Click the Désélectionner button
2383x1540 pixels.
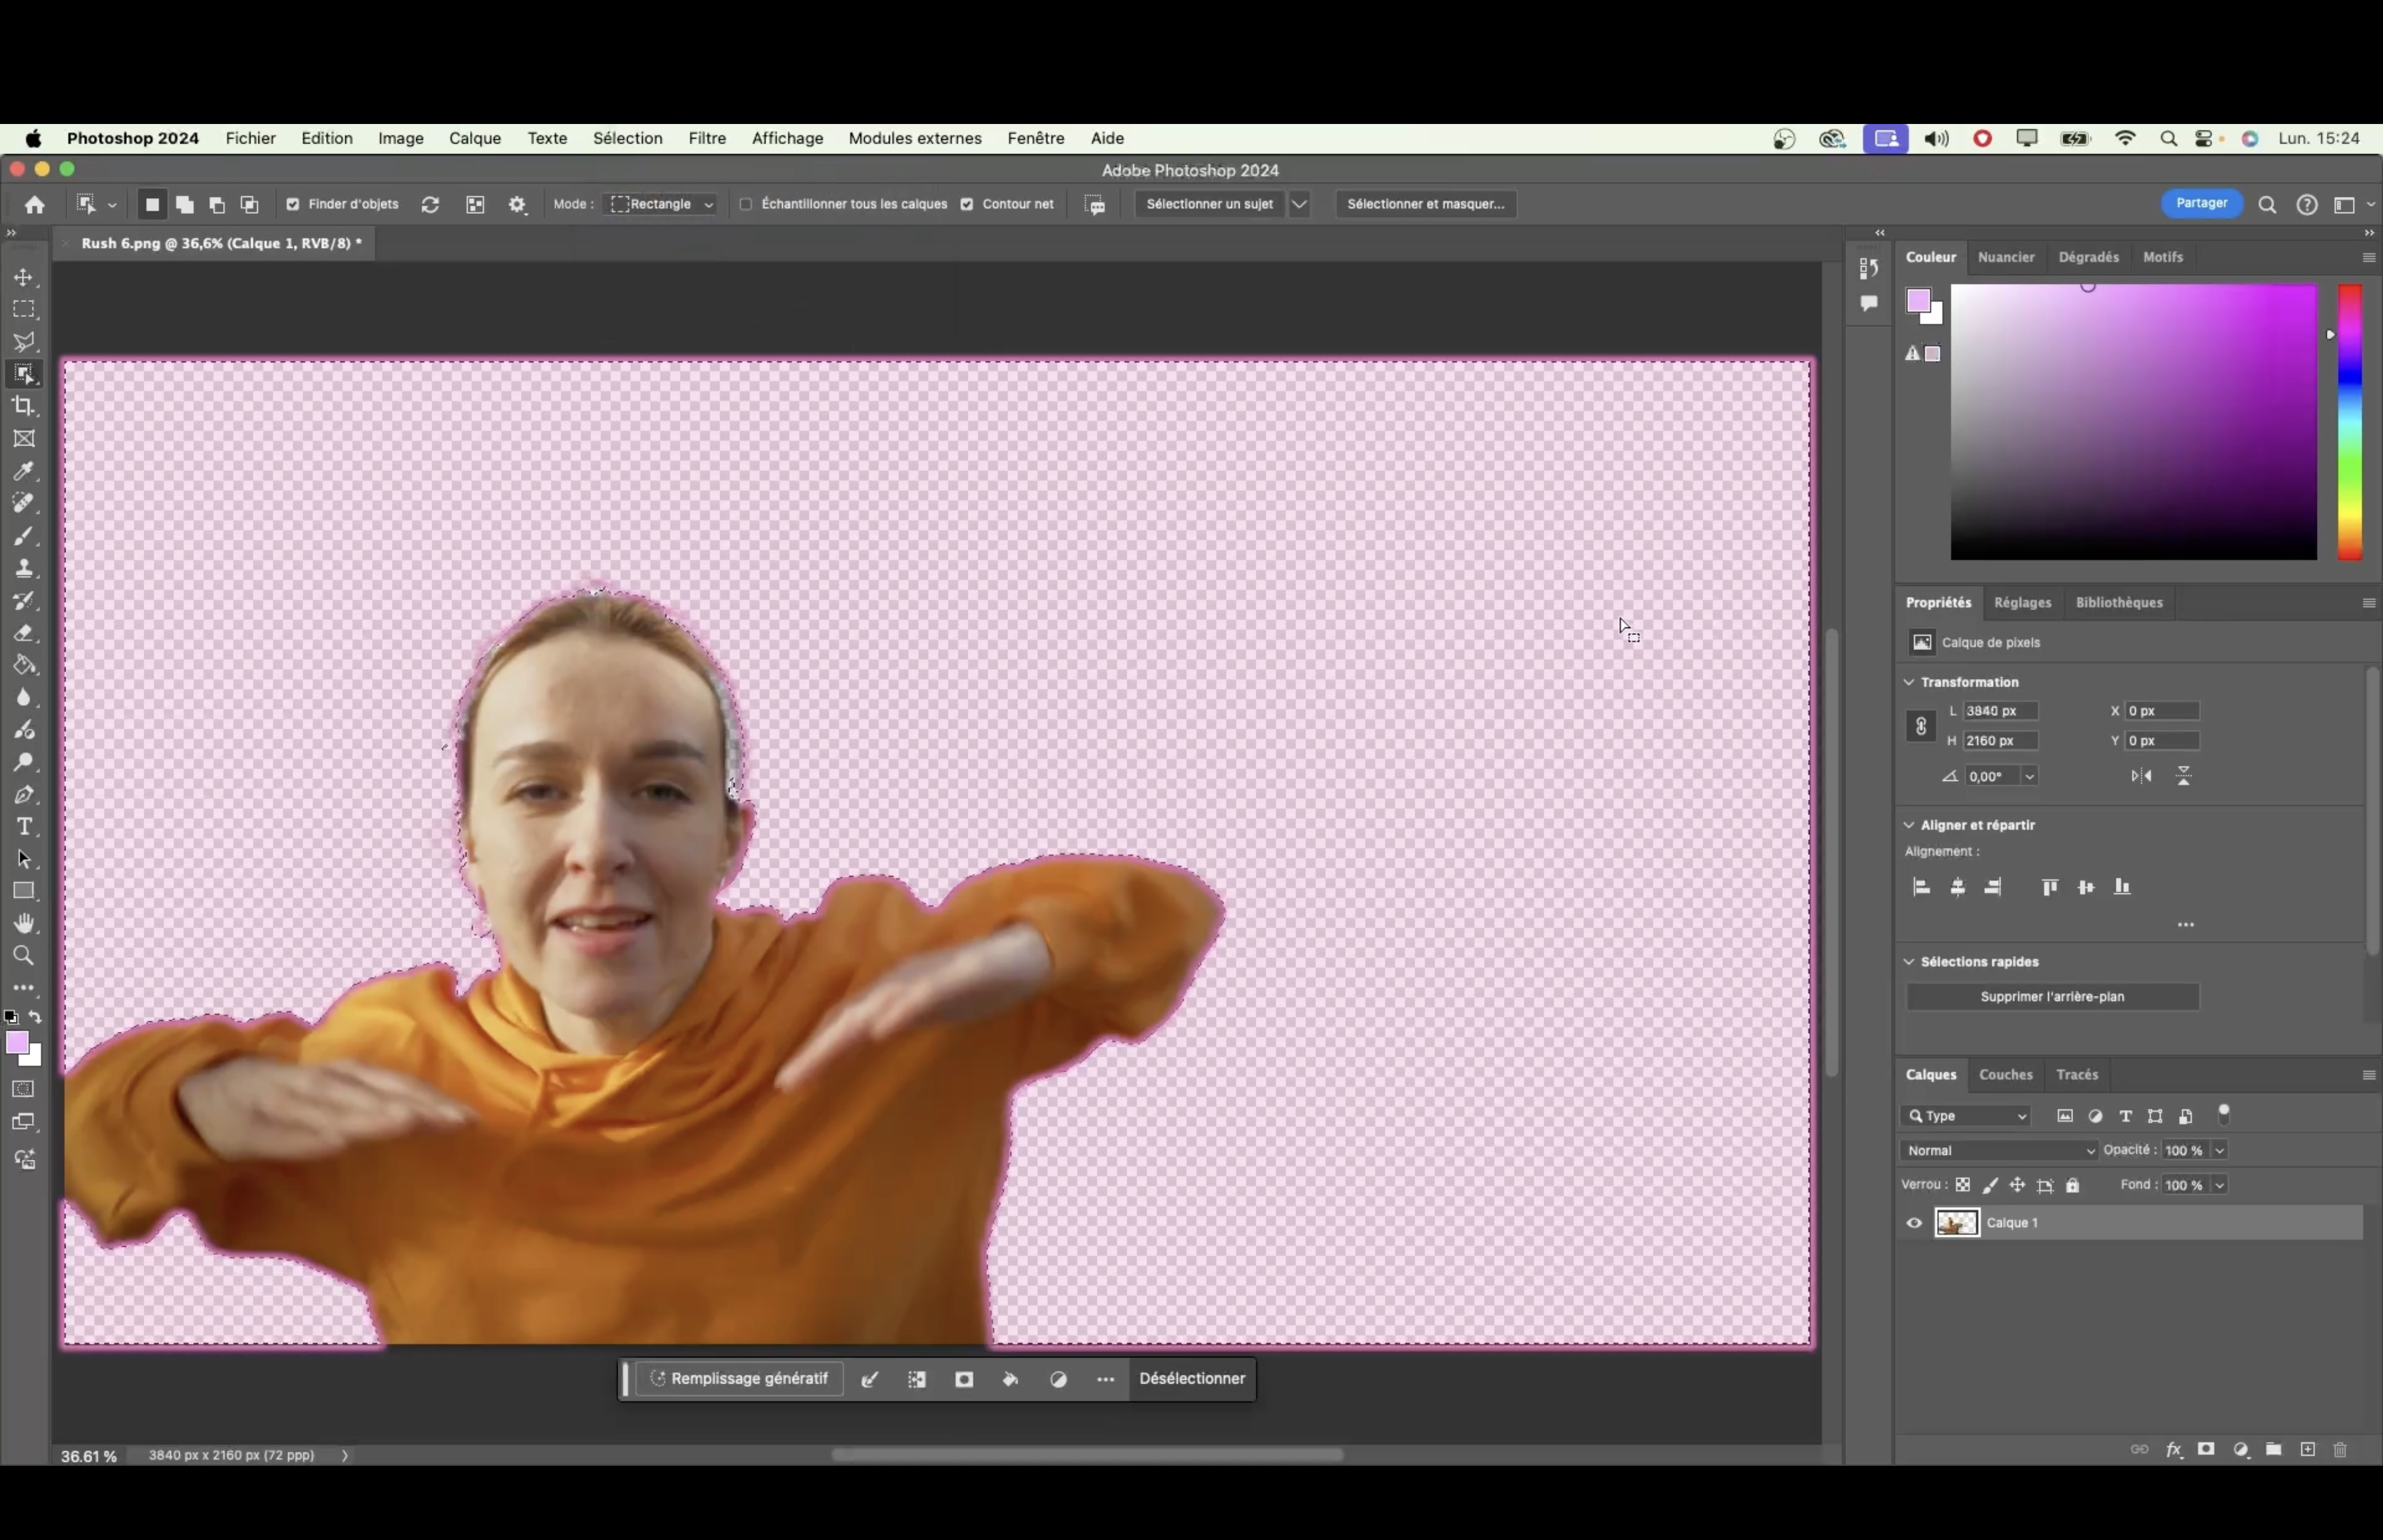coord(1192,1378)
